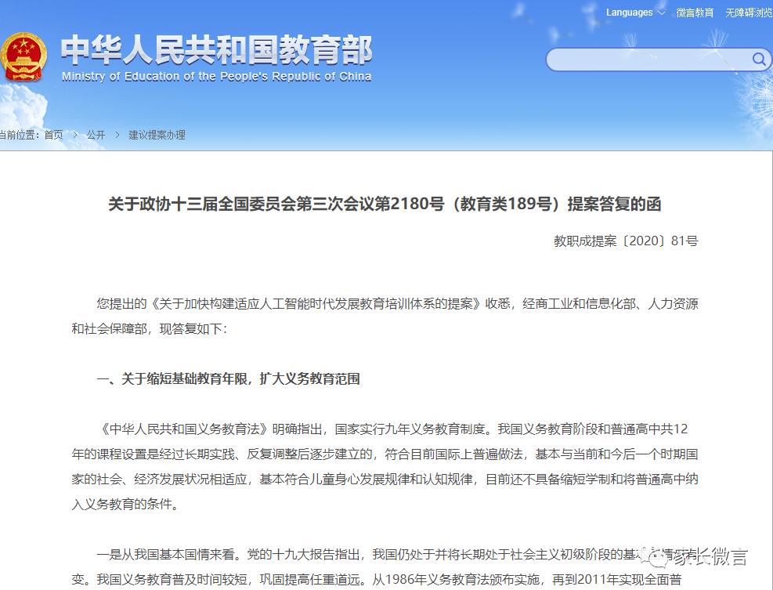The height and width of the screenshot is (590, 773).
Task: Open 公开 in the breadcrumb
Action: tap(96, 135)
